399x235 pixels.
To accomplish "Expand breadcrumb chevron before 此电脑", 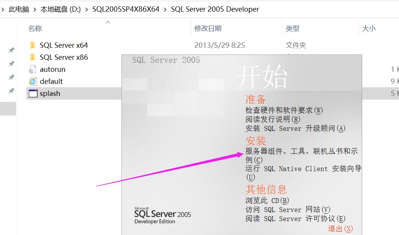I will [x=3, y=10].
